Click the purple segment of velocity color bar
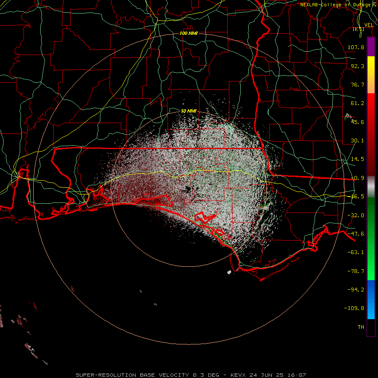The height and width of the screenshot is (378, 378). coord(371,47)
